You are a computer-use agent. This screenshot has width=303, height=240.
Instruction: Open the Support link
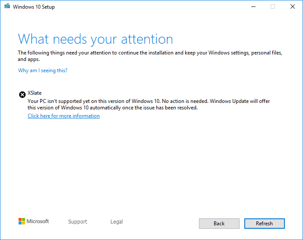pos(78,221)
